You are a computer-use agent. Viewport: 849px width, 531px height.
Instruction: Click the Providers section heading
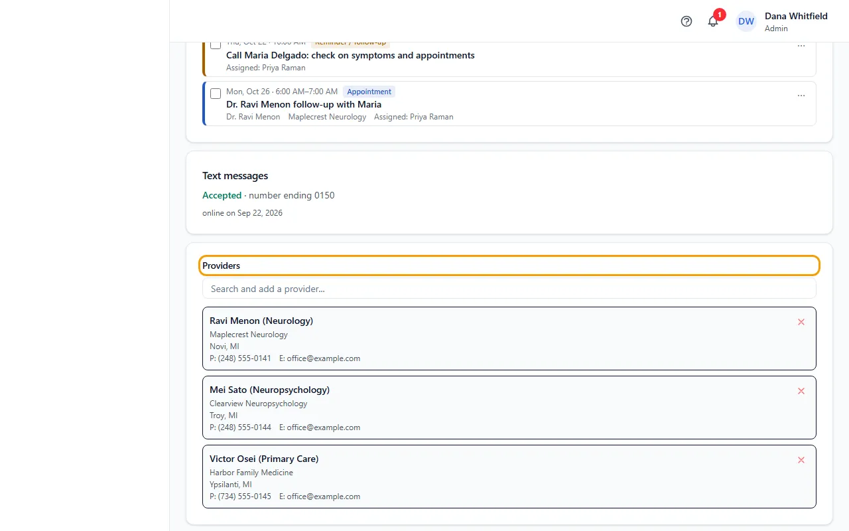coord(221,265)
